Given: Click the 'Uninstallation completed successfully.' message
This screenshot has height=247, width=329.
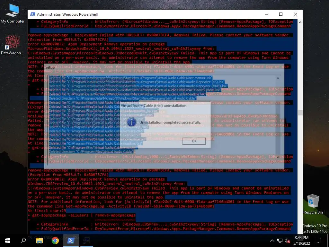Looking at the screenshot, I should click(x=170, y=123).
